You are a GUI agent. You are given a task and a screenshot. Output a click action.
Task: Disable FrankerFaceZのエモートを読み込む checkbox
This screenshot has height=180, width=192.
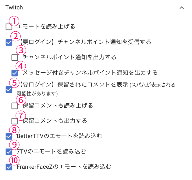pos(9,167)
